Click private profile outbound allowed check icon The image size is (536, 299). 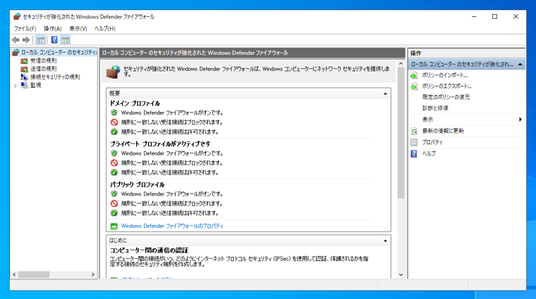point(114,172)
